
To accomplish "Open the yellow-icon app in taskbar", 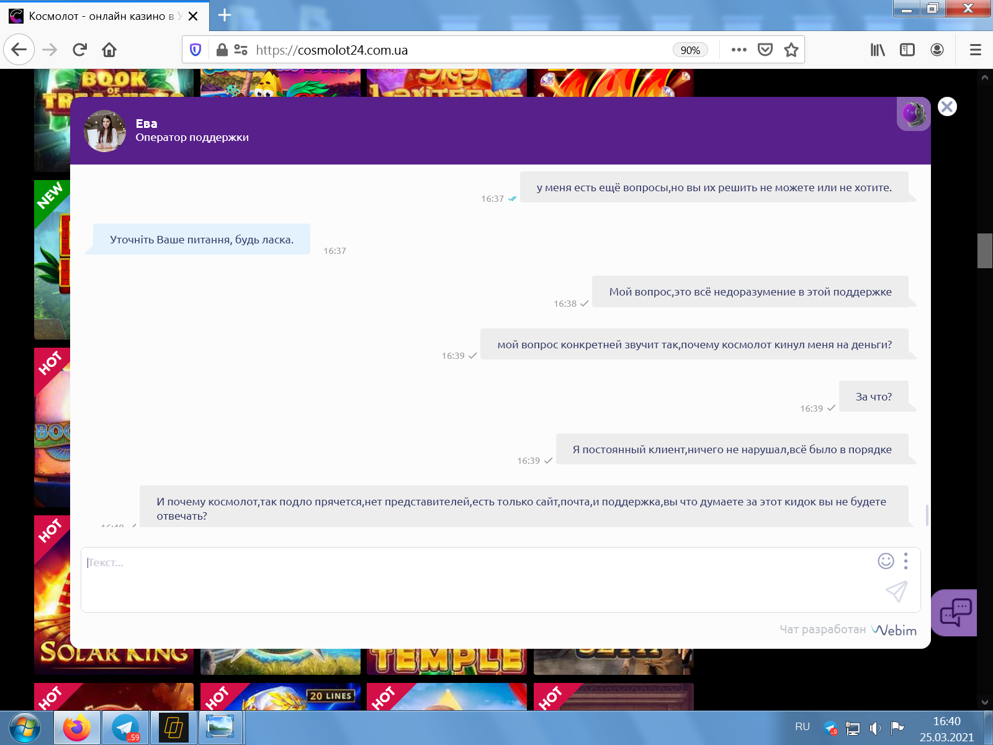I will [174, 728].
